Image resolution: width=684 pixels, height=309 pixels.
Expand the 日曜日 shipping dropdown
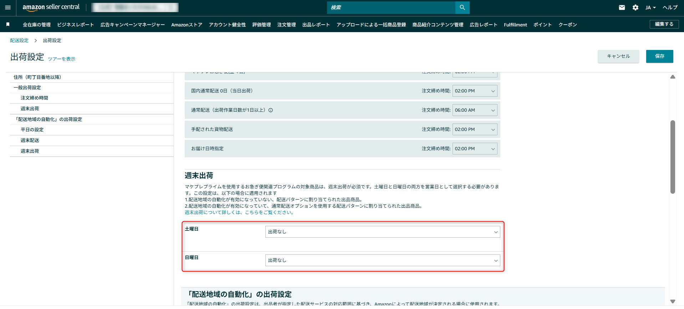382,260
